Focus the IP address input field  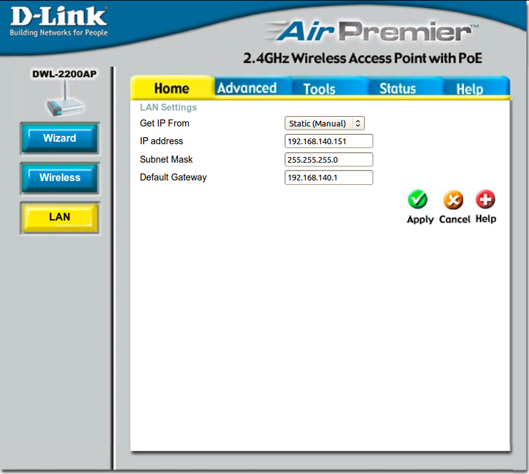pos(329,141)
